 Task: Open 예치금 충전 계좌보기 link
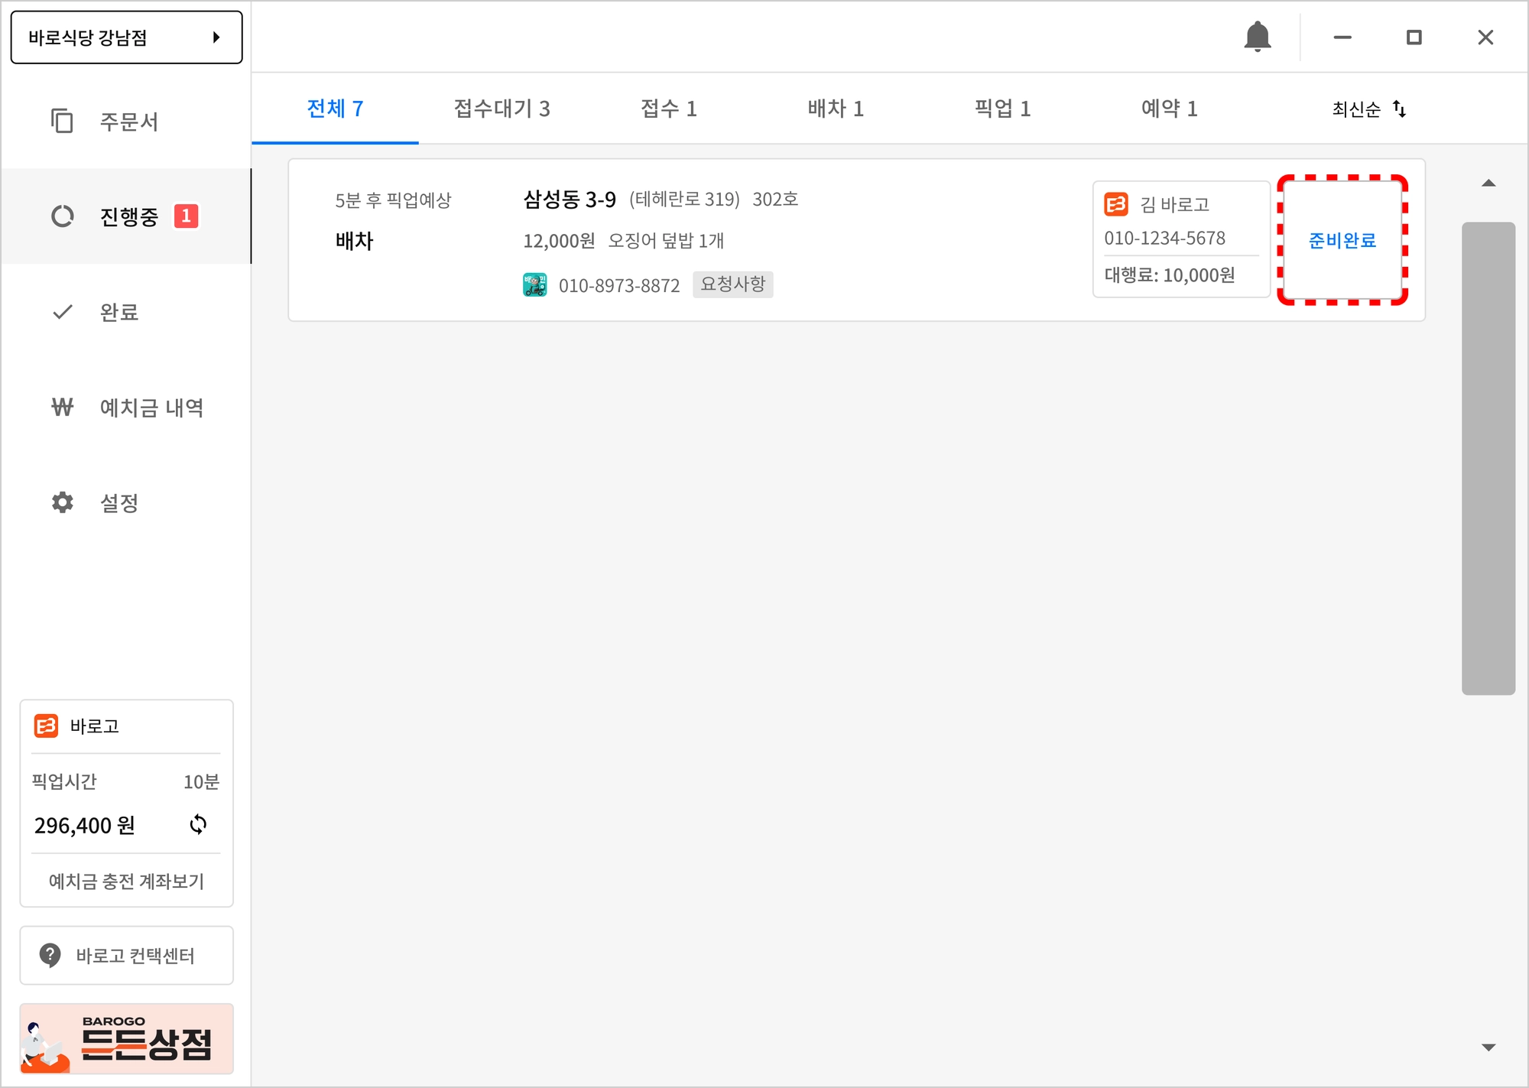coord(126,881)
